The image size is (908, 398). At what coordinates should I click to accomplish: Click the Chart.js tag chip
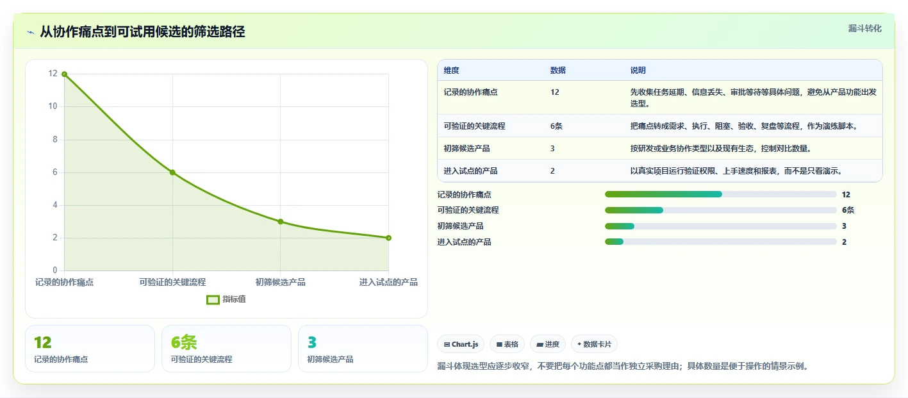[x=461, y=344]
